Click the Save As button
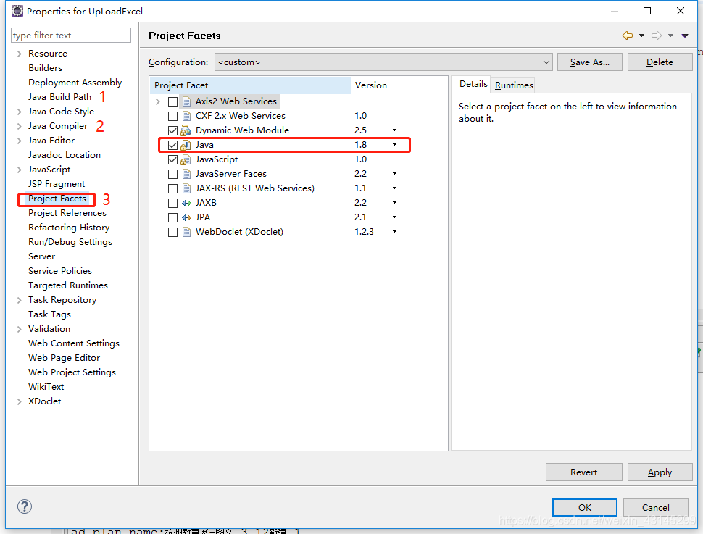 tap(589, 62)
